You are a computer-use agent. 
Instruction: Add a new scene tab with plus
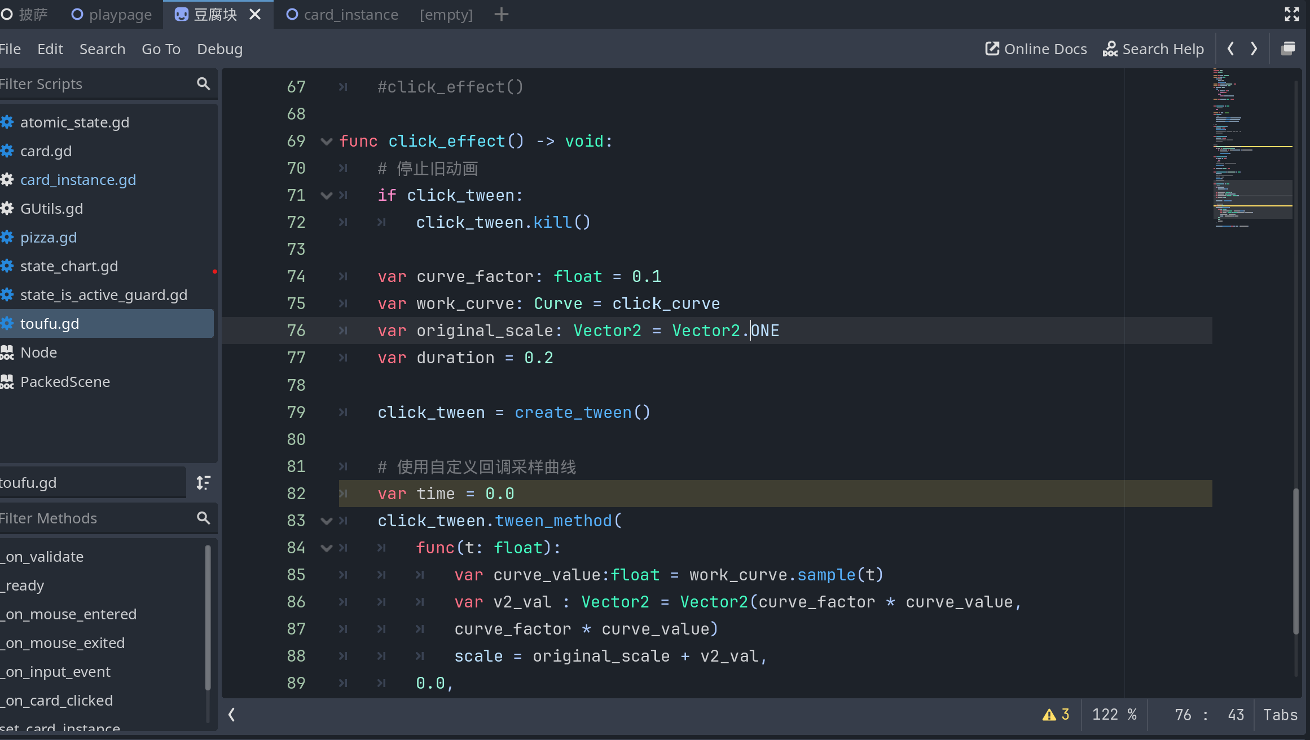coord(501,14)
